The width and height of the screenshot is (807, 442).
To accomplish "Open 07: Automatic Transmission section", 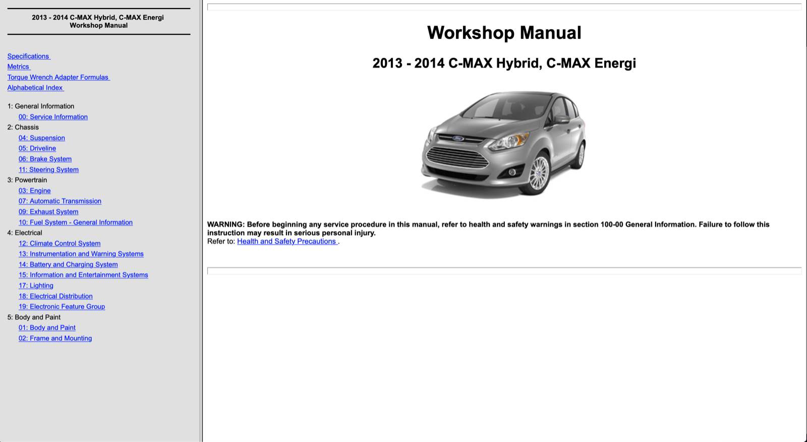I will point(60,201).
